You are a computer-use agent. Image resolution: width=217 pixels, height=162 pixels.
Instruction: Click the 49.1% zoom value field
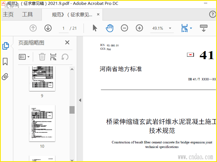point(158,28)
